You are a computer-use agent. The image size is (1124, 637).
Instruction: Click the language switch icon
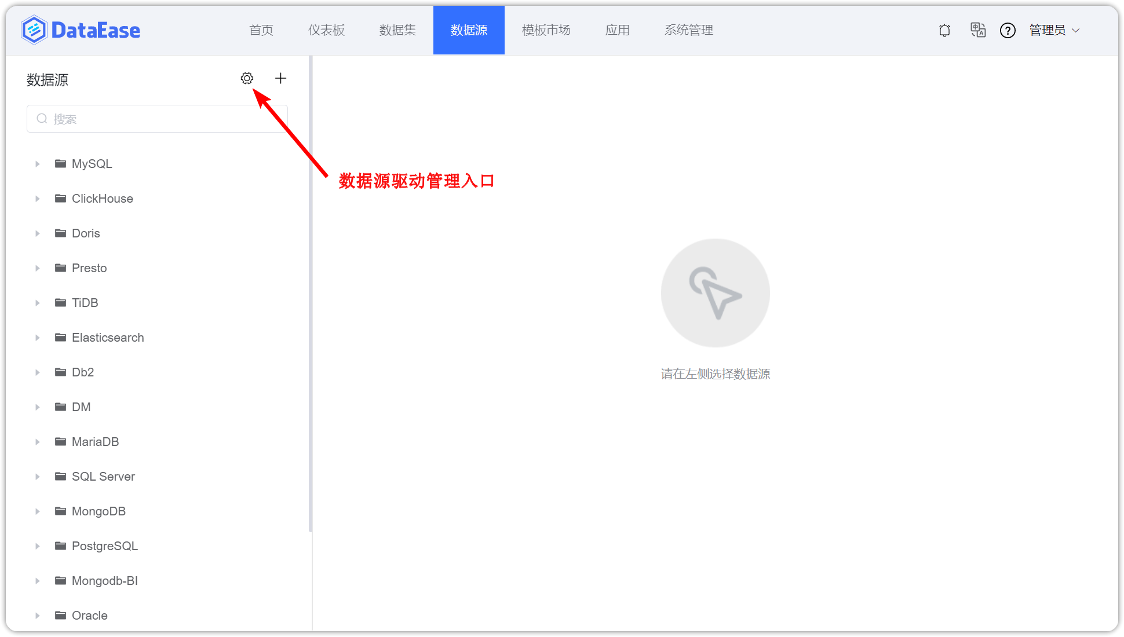tap(978, 30)
